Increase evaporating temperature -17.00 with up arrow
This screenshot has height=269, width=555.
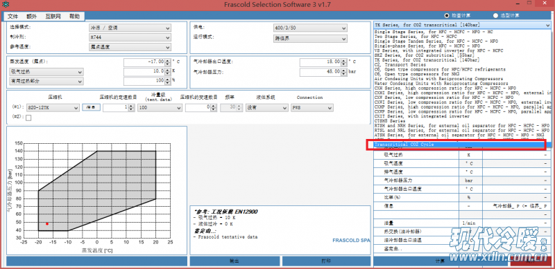tap(168, 61)
